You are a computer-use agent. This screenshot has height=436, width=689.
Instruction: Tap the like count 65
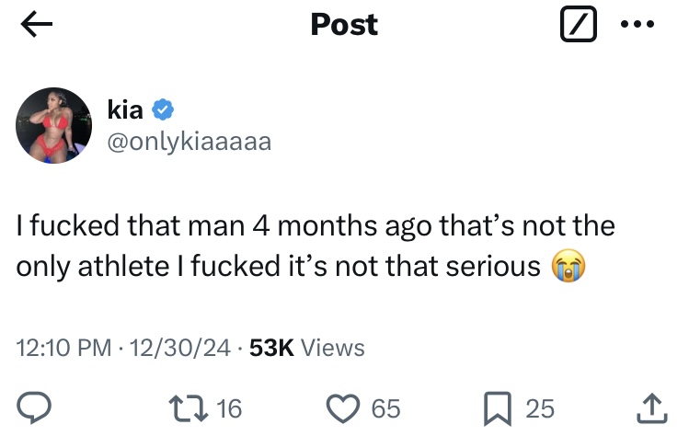click(x=386, y=407)
